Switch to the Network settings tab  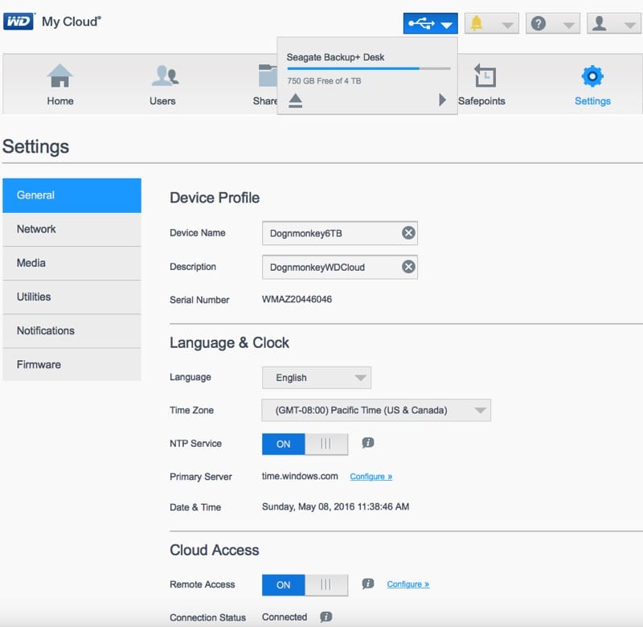click(x=72, y=229)
